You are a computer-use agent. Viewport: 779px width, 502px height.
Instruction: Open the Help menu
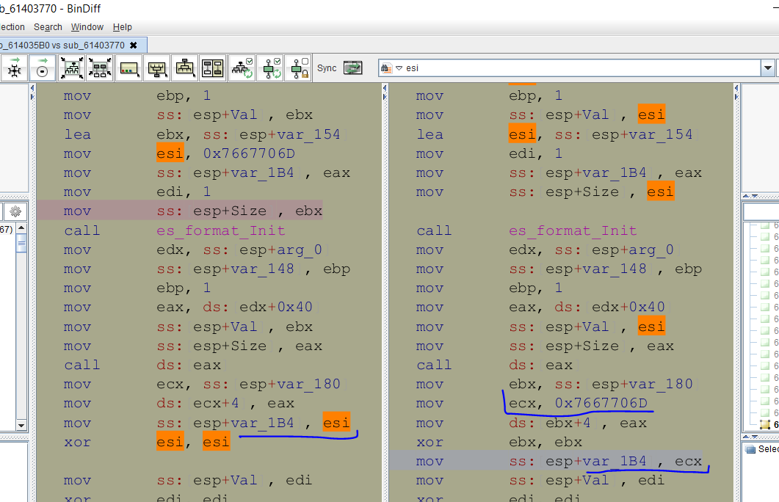click(122, 27)
